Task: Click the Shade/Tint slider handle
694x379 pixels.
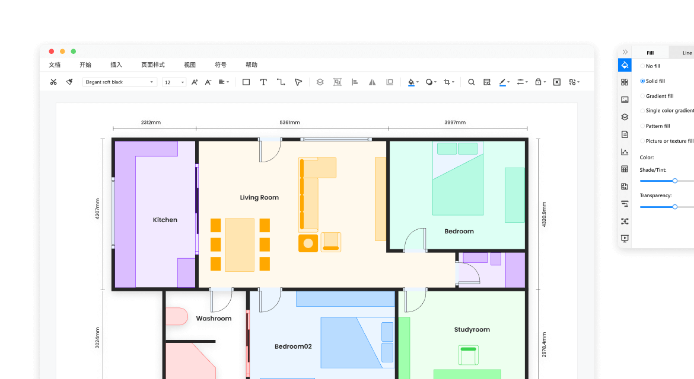Action: [675, 181]
